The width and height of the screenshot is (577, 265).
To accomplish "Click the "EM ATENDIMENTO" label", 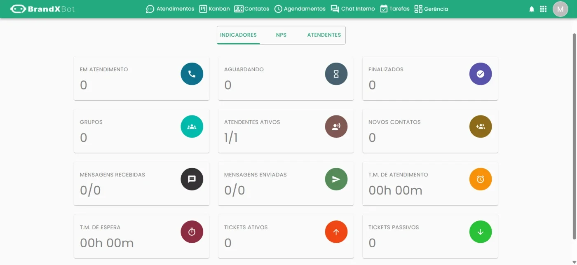I will coord(104,70).
